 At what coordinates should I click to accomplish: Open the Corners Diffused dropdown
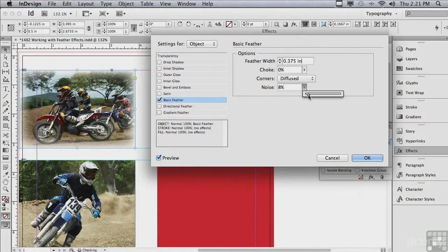click(x=296, y=78)
